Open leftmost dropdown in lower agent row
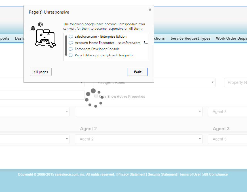247x192 pixels. pyautogui.click(x=35, y=139)
